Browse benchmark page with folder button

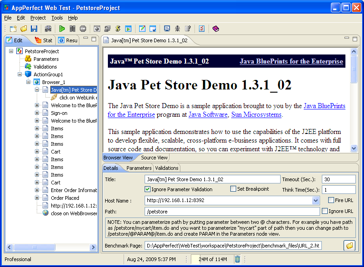[x=349, y=246]
